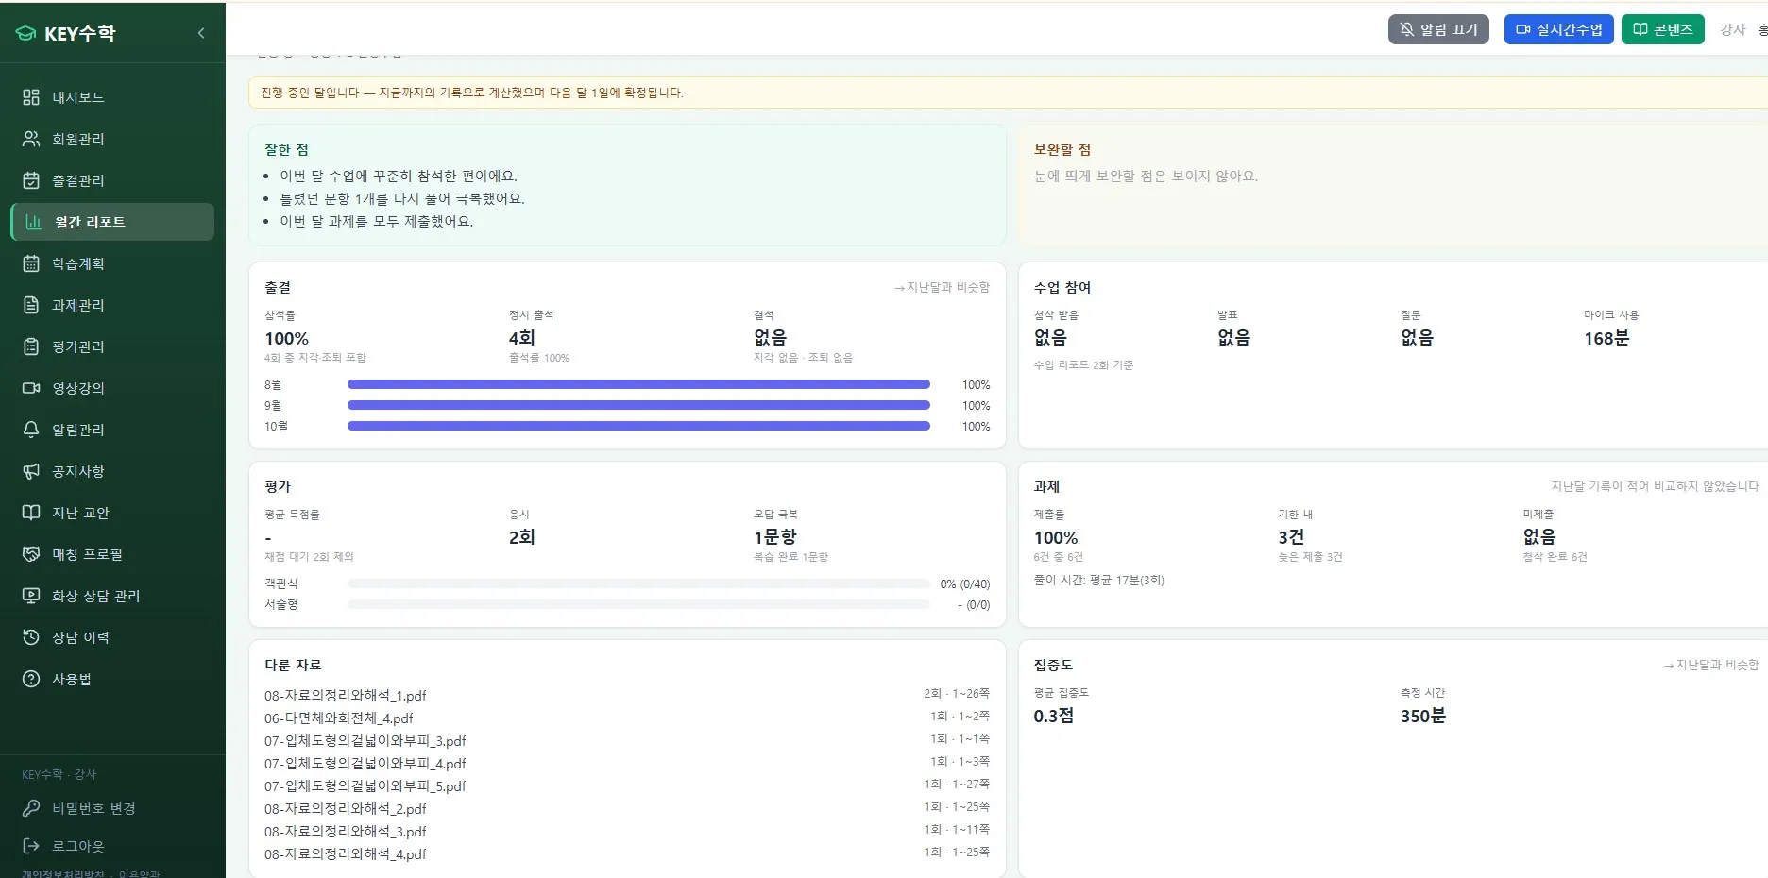Open the green 콘텐츠 button

click(1663, 29)
